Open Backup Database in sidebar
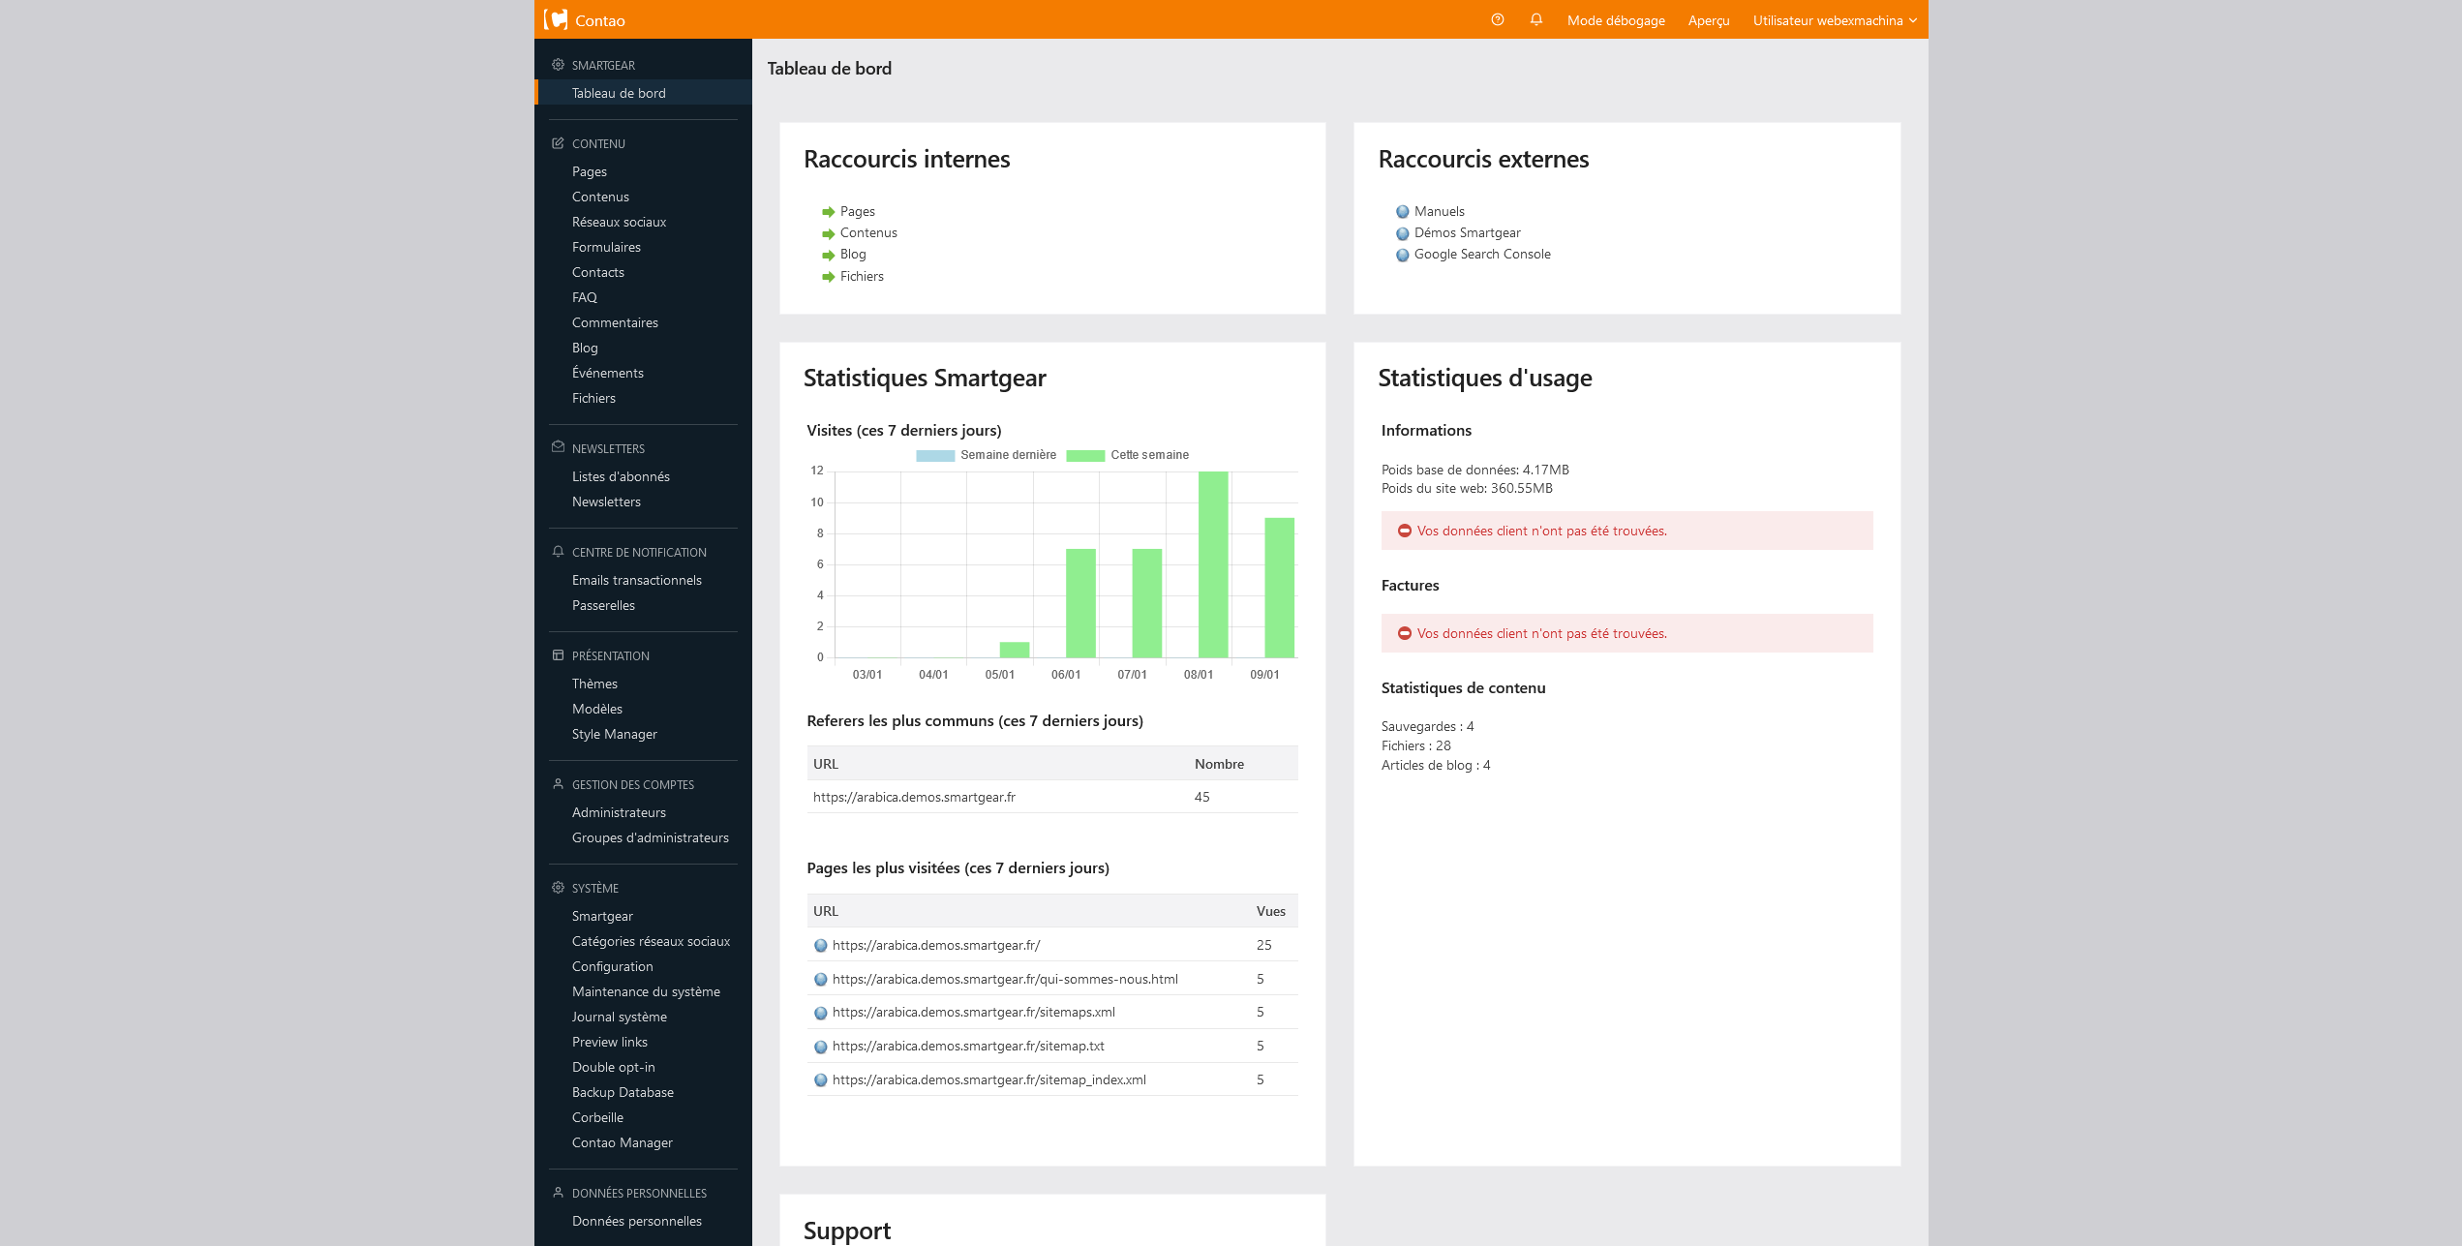Viewport: 2462px width, 1246px height. tap(623, 1092)
